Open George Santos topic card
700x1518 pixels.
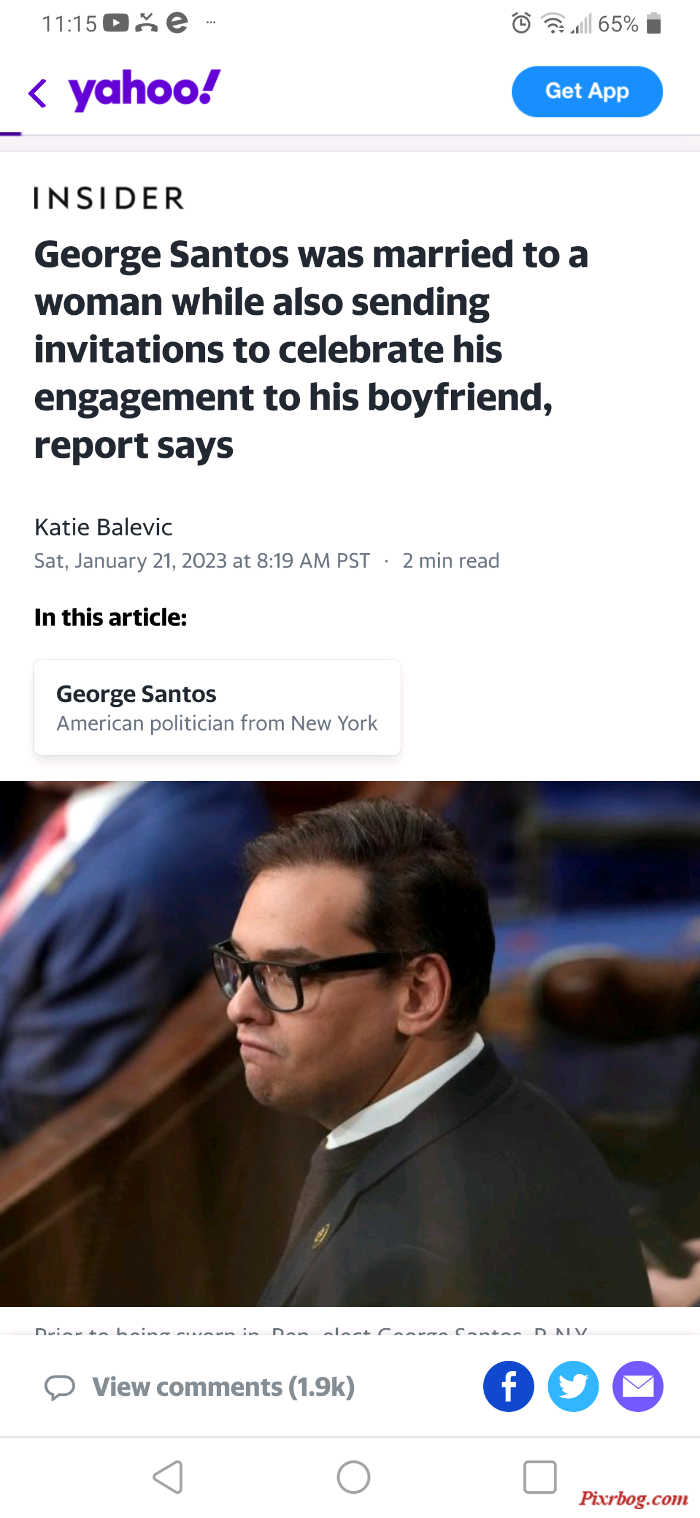tap(217, 707)
